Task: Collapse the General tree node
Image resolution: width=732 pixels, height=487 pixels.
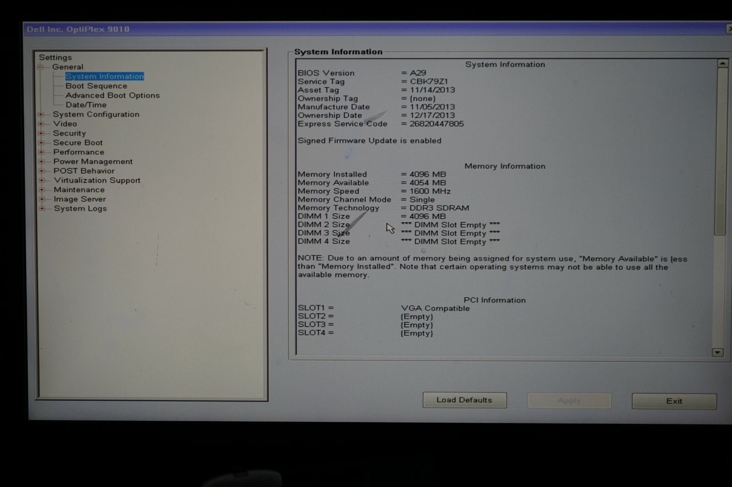Action: click(40, 67)
